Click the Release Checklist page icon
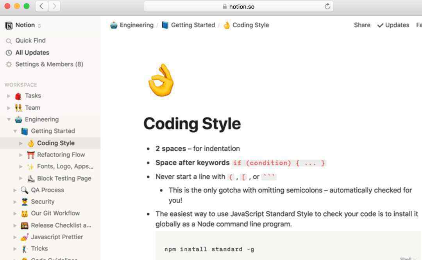 25,225
